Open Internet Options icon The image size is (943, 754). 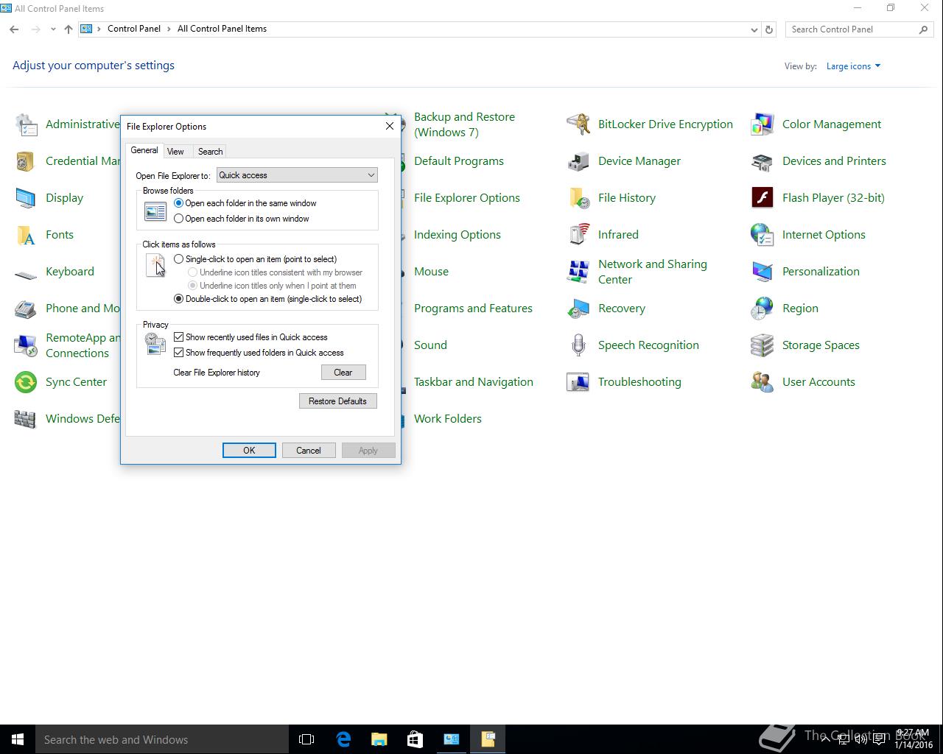point(763,235)
